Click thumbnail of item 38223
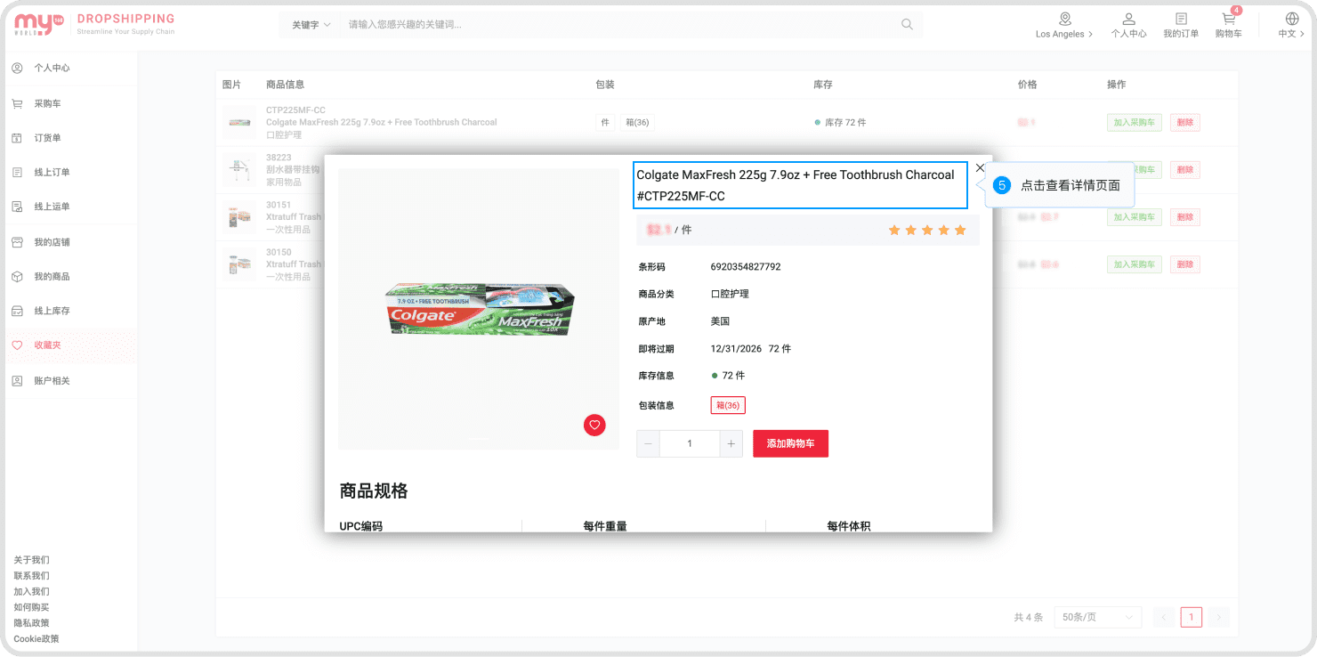Viewport: 1317px width, 657px height. [238, 169]
